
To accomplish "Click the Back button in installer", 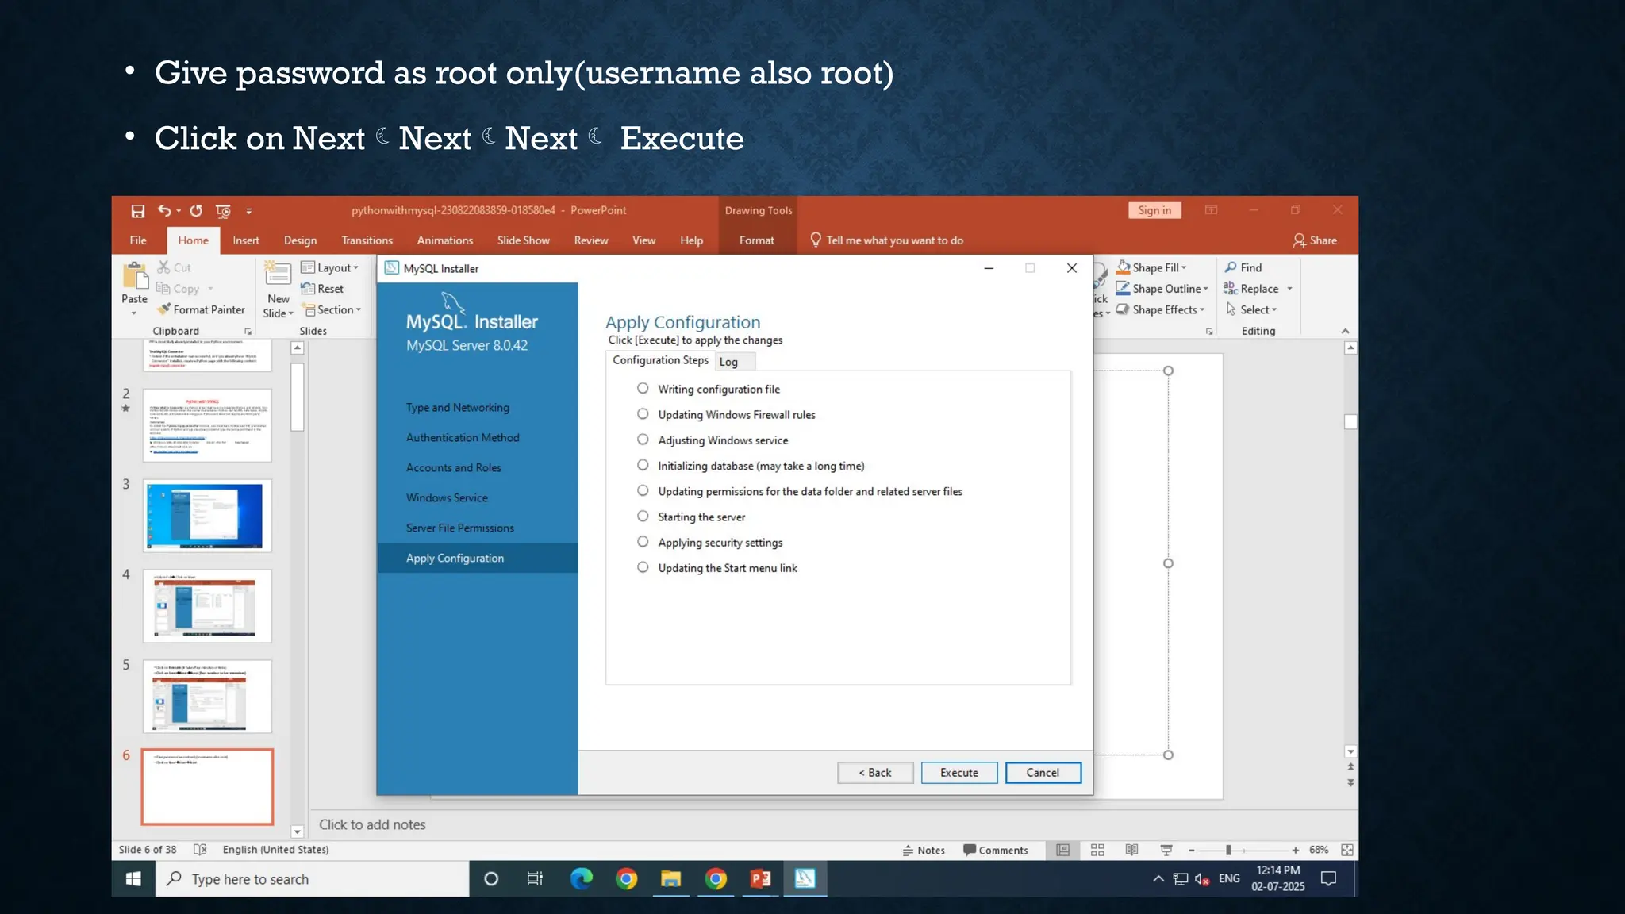I will pos(875,773).
